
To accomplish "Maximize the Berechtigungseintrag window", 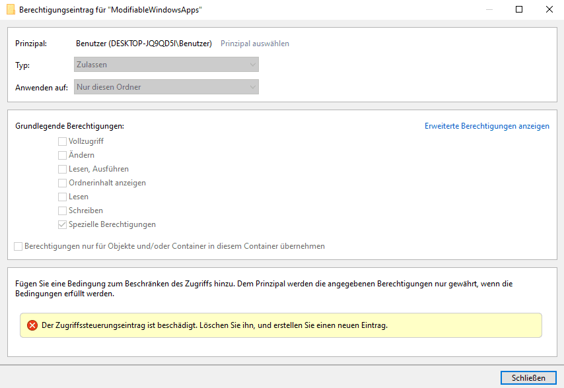I will coord(518,9).
